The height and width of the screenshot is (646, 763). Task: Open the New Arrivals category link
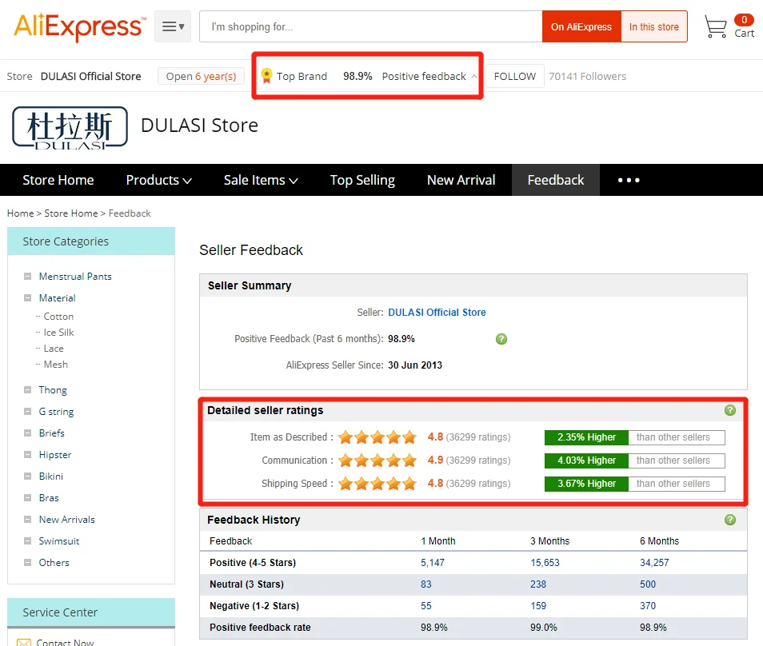[66, 520]
